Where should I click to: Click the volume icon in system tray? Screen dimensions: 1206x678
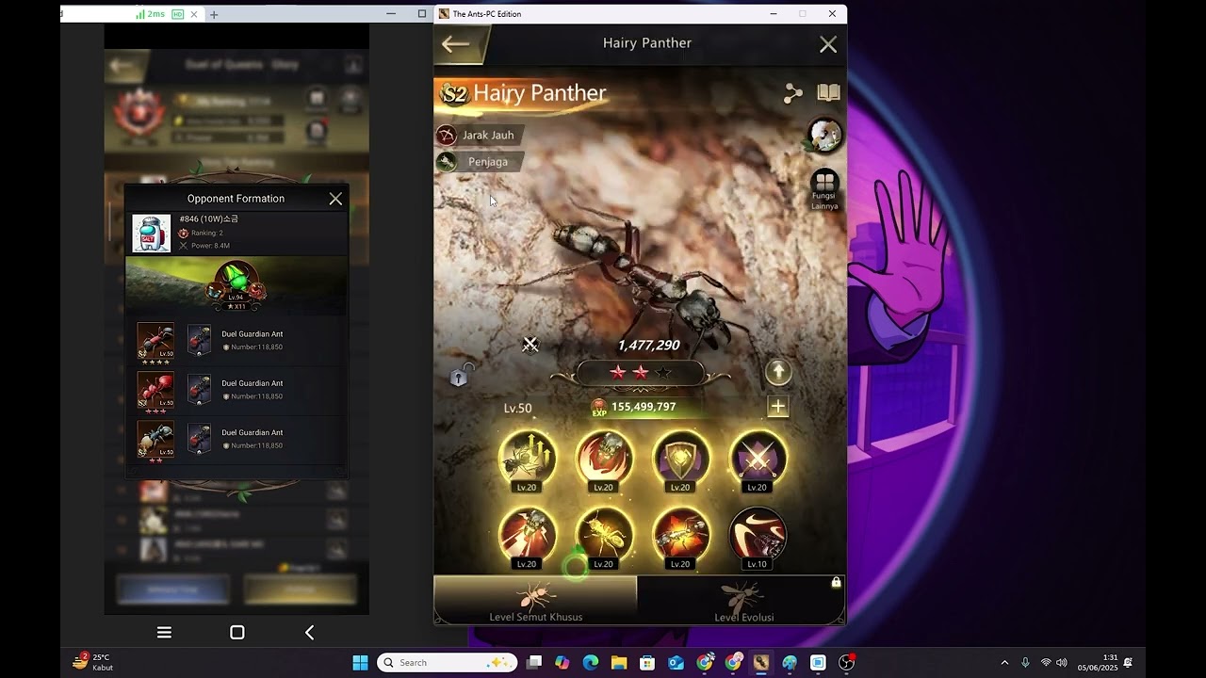1062,663
